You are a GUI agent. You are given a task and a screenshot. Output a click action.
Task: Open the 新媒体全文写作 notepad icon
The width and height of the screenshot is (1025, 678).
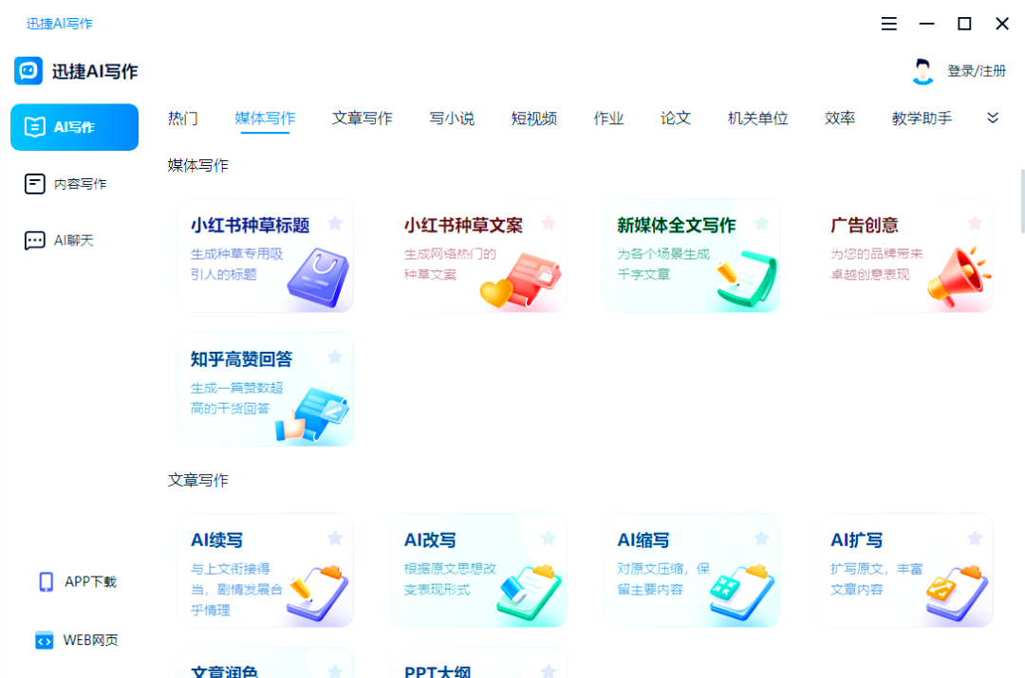pyautogui.click(x=746, y=279)
